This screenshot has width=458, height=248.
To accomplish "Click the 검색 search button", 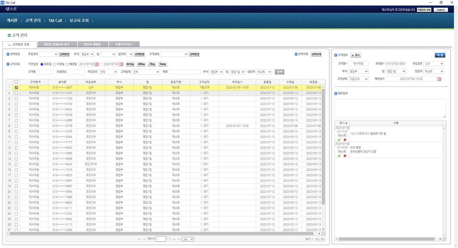I will (280, 72).
